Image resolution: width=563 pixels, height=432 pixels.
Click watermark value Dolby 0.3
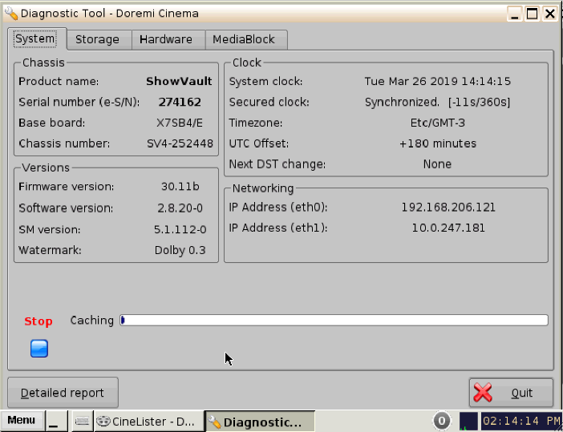click(180, 250)
